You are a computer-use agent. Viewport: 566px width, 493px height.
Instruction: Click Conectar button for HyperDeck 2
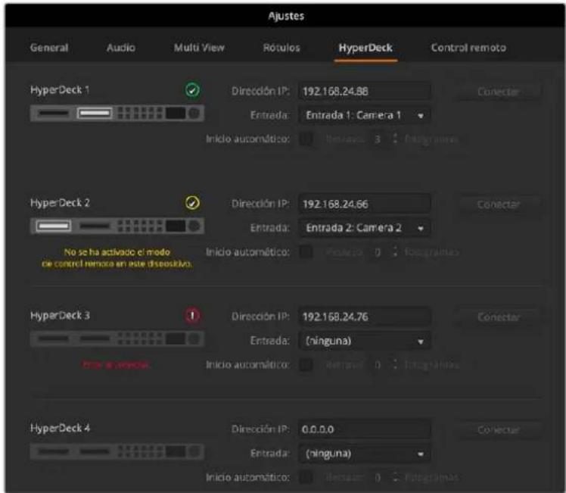pos(499,204)
